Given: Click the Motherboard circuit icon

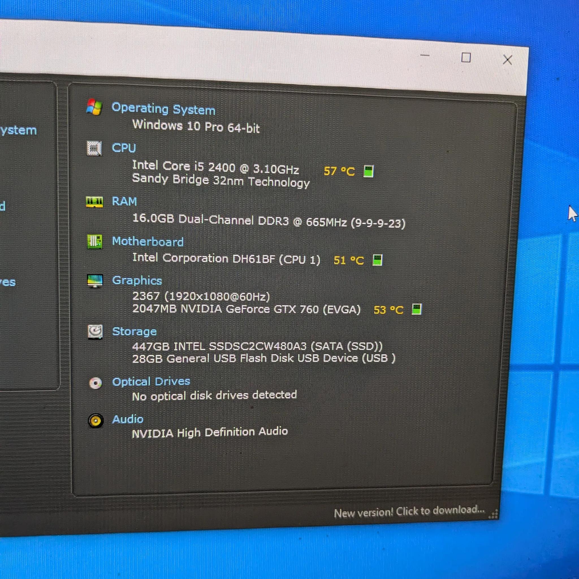Looking at the screenshot, I should (94, 242).
